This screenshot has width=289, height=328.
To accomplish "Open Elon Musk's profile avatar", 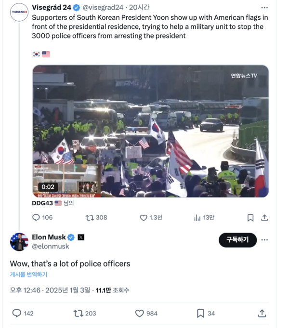I will (19, 241).
